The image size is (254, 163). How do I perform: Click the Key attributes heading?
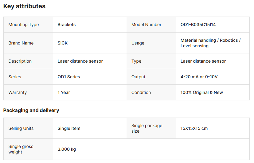point(24,6)
